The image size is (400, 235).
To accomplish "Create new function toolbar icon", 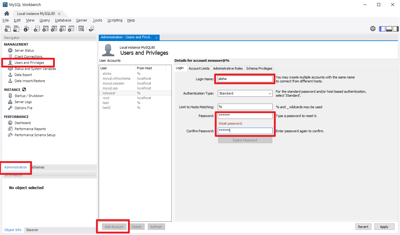I will pos(71,29).
